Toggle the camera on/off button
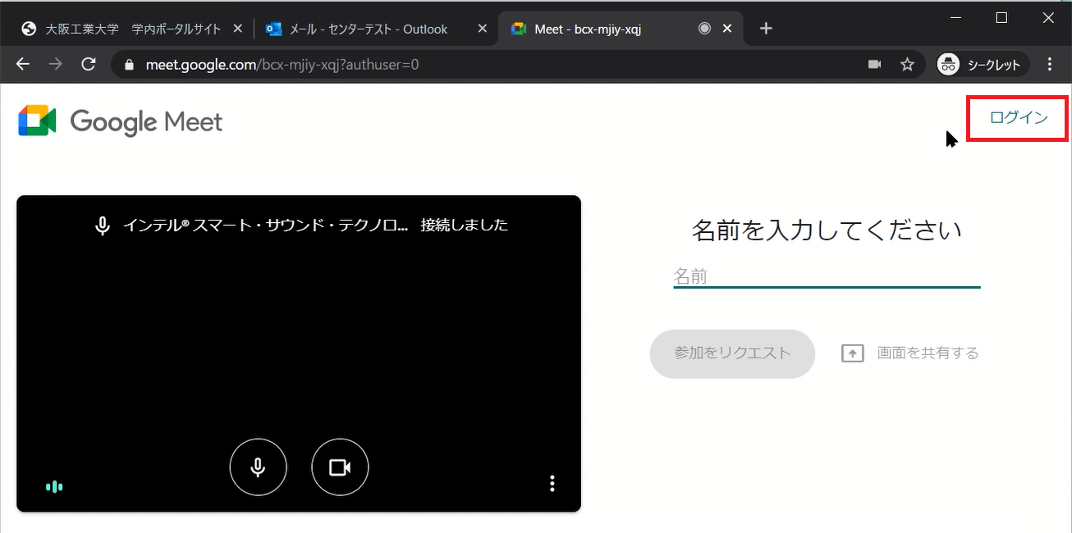This screenshot has height=533, width=1072. 340,467
